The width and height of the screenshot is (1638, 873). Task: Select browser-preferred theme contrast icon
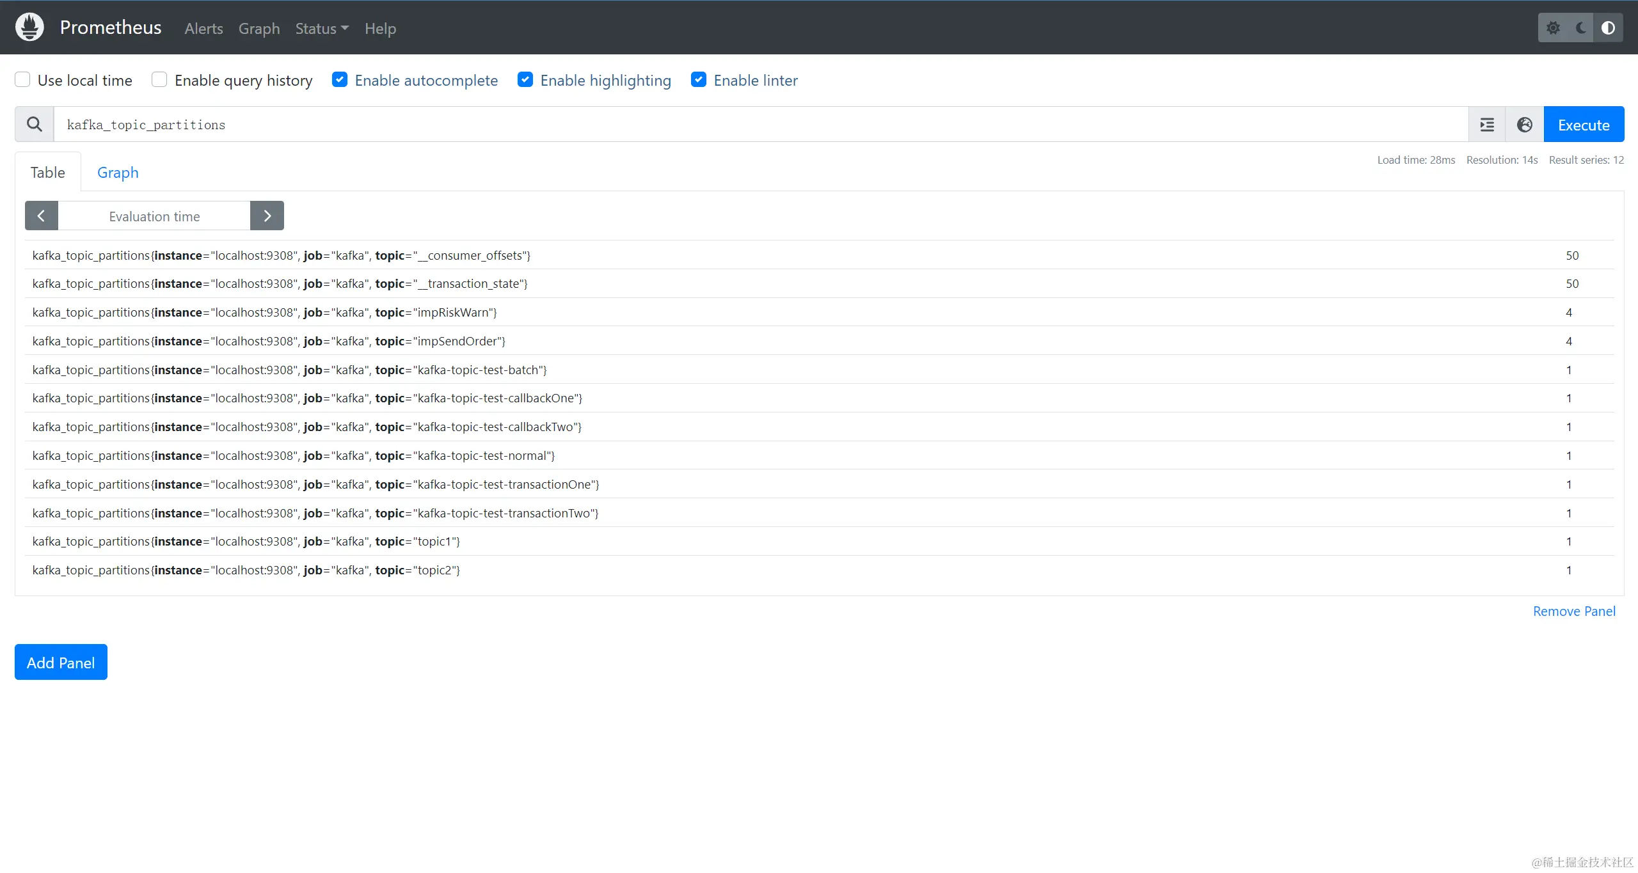1608,28
